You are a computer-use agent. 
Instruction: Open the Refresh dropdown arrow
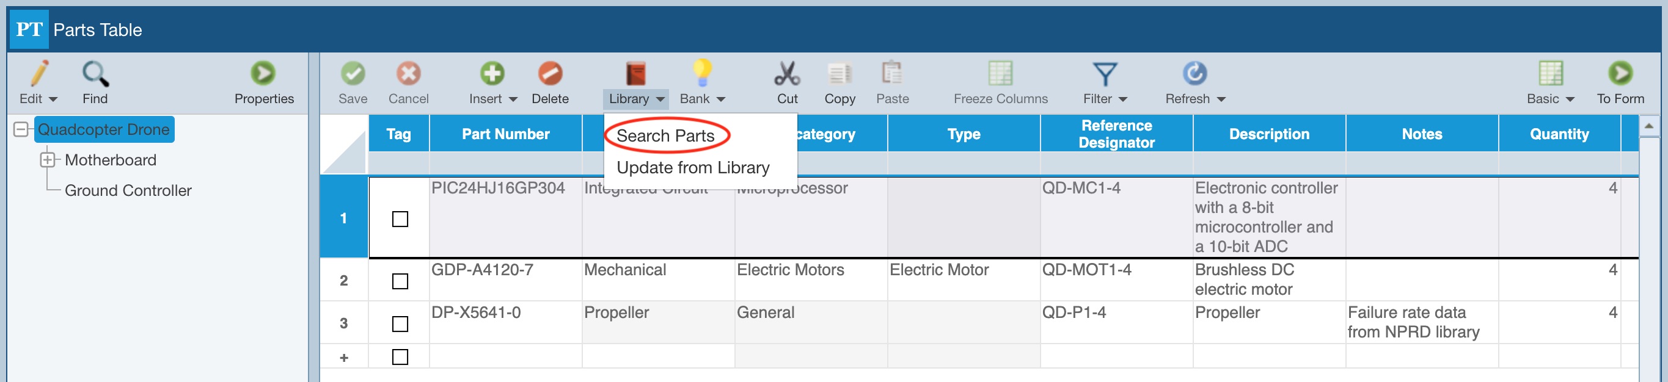pos(1221,99)
